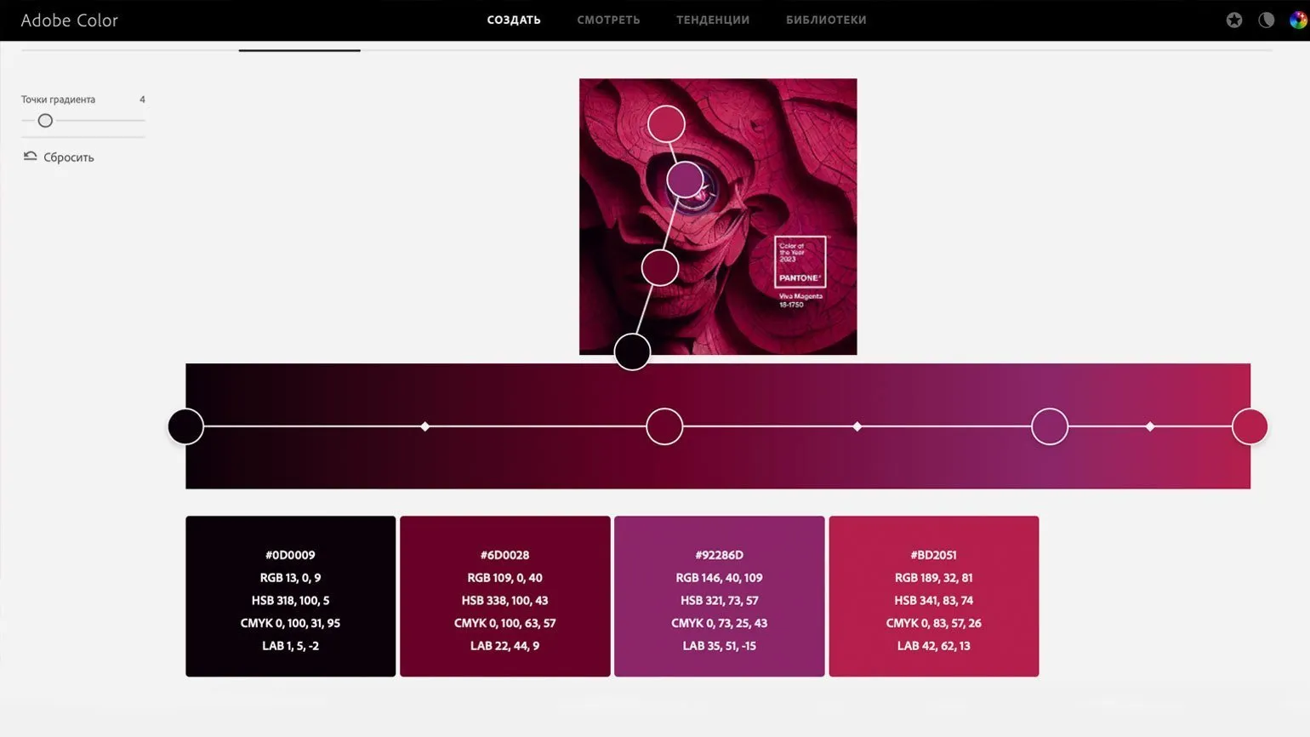Select the purple picker point on the eye
Image resolution: width=1310 pixels, height=737 pixels.
(x=685, y=180)
